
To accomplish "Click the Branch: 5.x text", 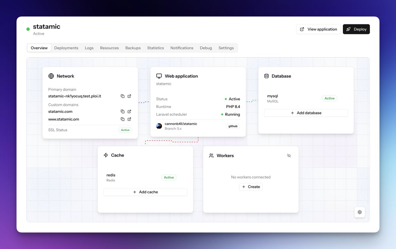I will [173, 128].
